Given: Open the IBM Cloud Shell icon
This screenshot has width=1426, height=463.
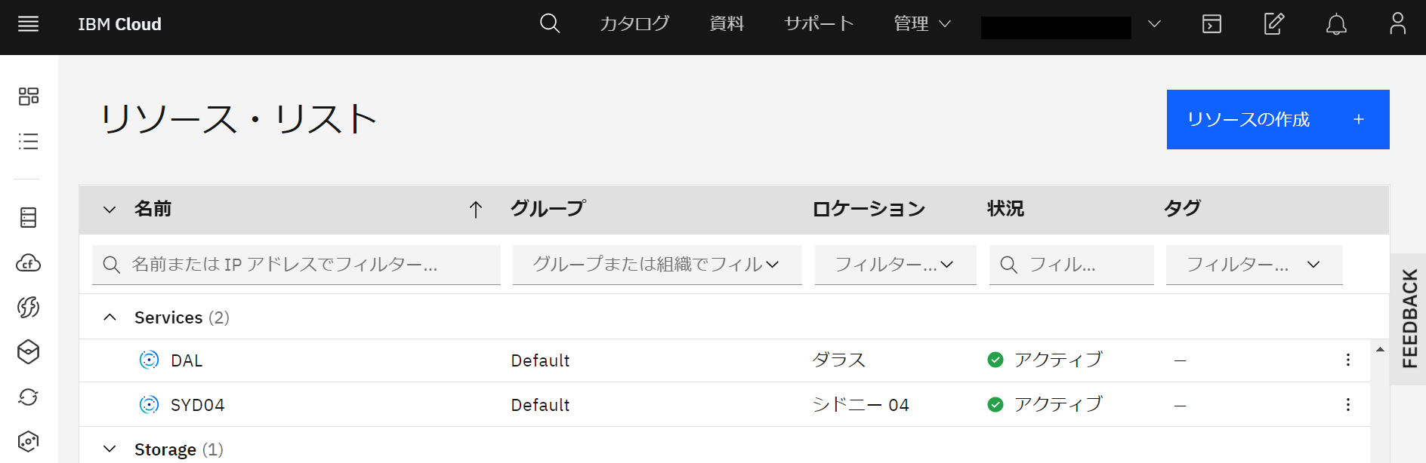Looking at the screenshot, I should [1211, 24].
